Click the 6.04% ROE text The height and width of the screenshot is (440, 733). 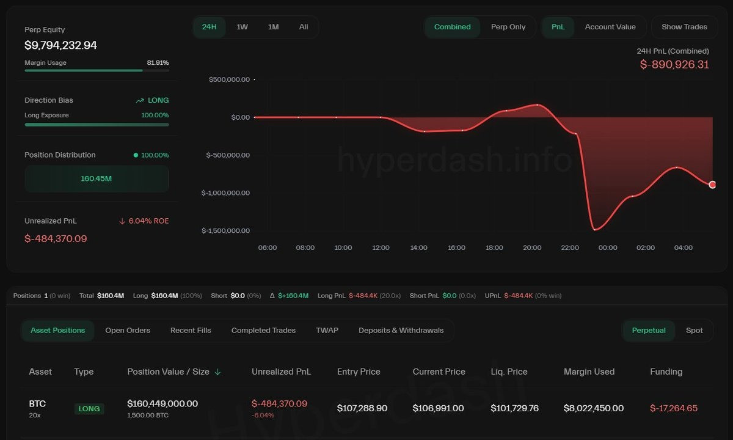[x=148, y=221]
